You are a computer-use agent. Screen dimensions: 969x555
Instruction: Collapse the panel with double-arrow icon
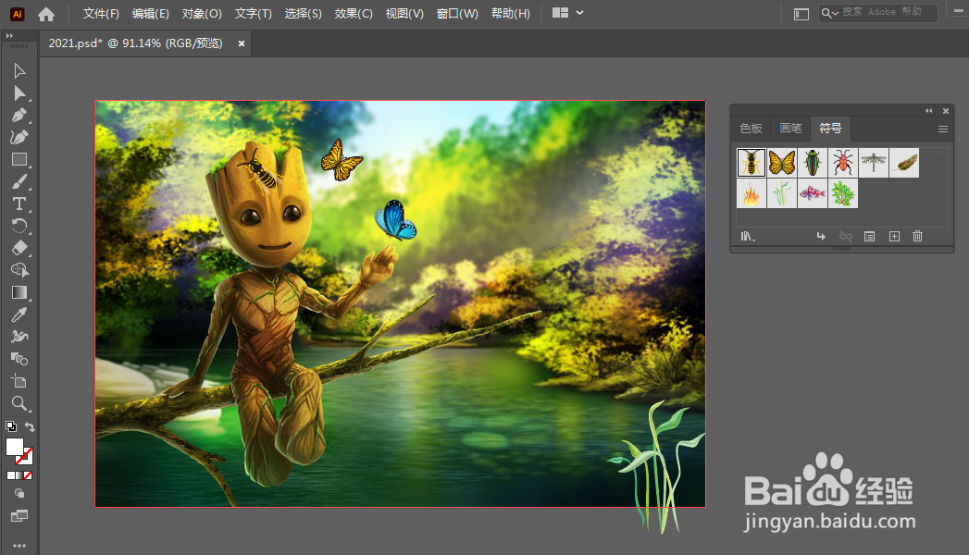(x=929, y=111)
